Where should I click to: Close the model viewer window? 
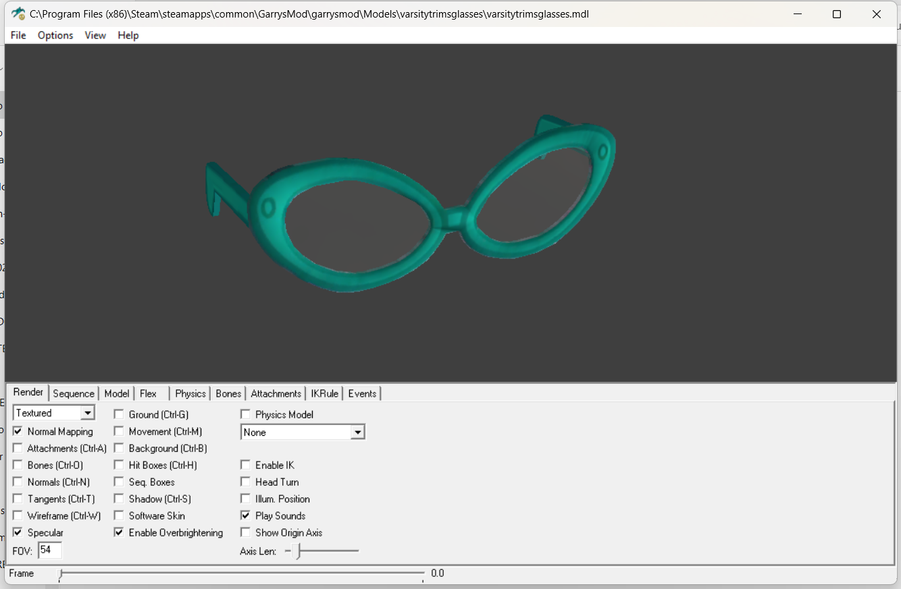(x=877, y=14)
